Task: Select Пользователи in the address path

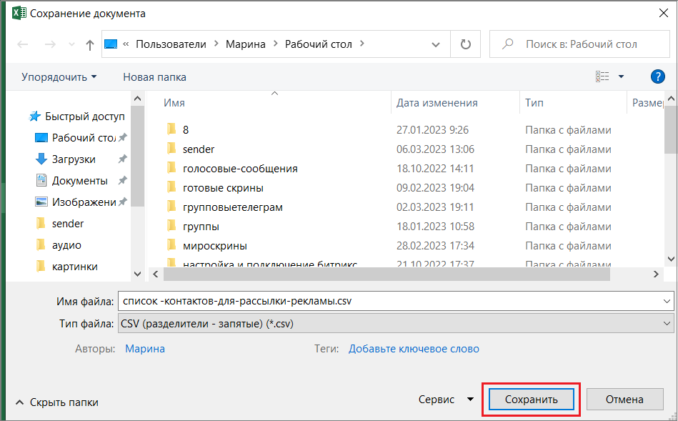Action: [171, 44]
